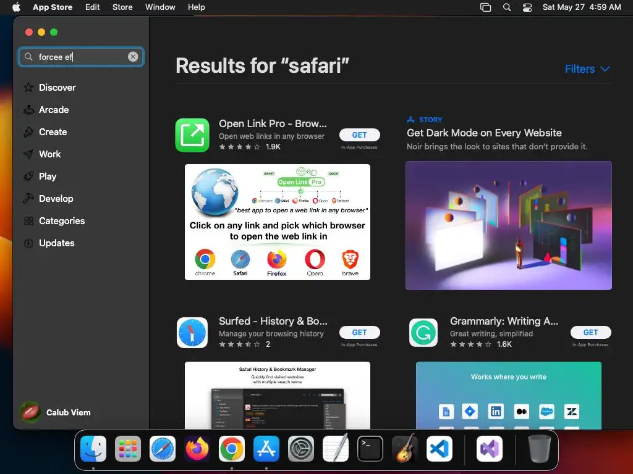Image resolution: width=633 pixels, height=474 pixels.
Task: Open Control Center in the menu bar
Action: 527,7
